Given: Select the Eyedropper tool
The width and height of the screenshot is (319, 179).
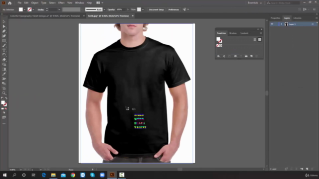Looking at the screenshot, I should pyautogui.click(x=4, y=74).
